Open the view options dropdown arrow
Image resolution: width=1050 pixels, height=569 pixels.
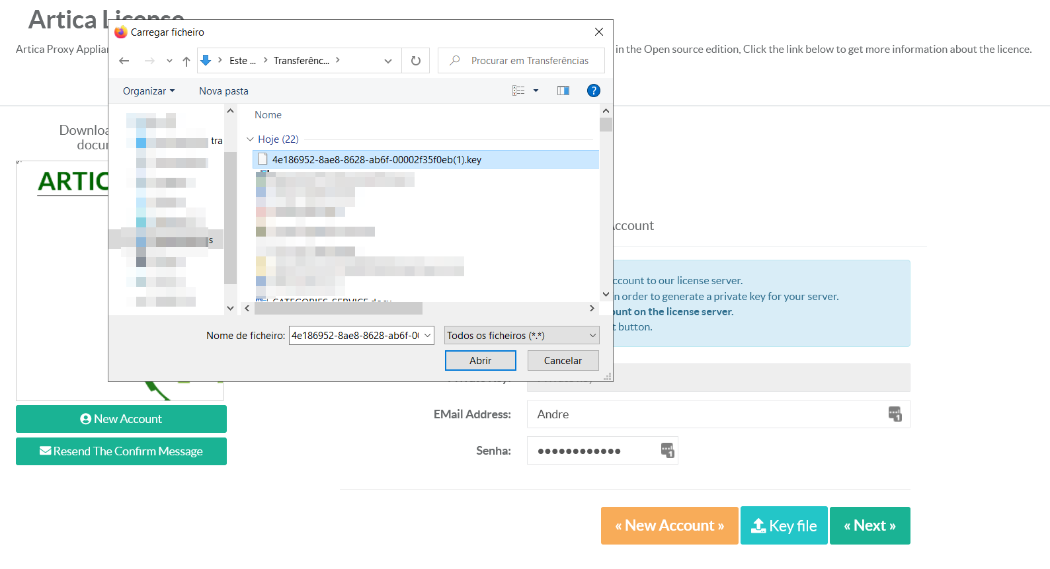tap(536, 91)
